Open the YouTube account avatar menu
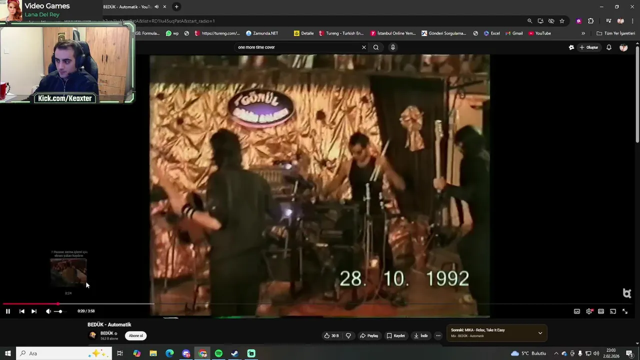The width and height of the screenshot is (640, 360). (623, 47)
